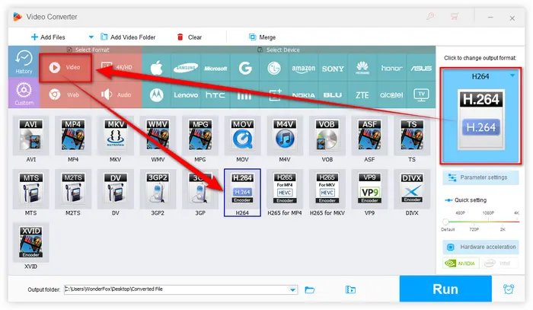Clear the file list

click(x=190, y=37)
